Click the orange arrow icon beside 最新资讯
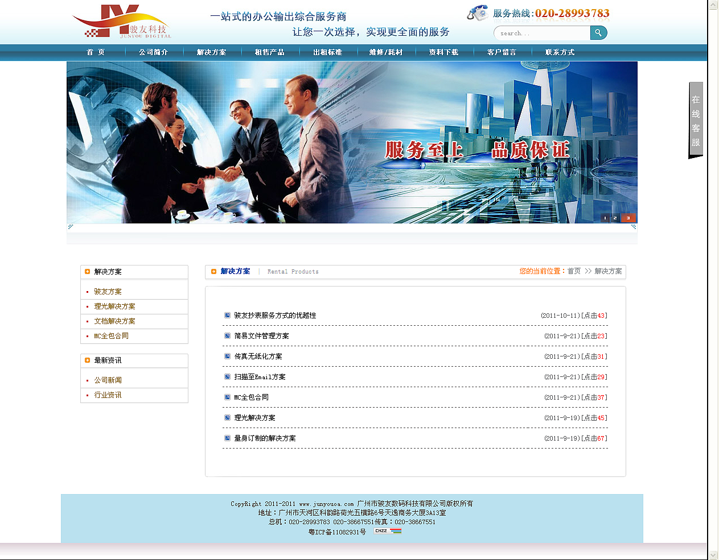Screen dimensions: 719x560 point(87,360)
